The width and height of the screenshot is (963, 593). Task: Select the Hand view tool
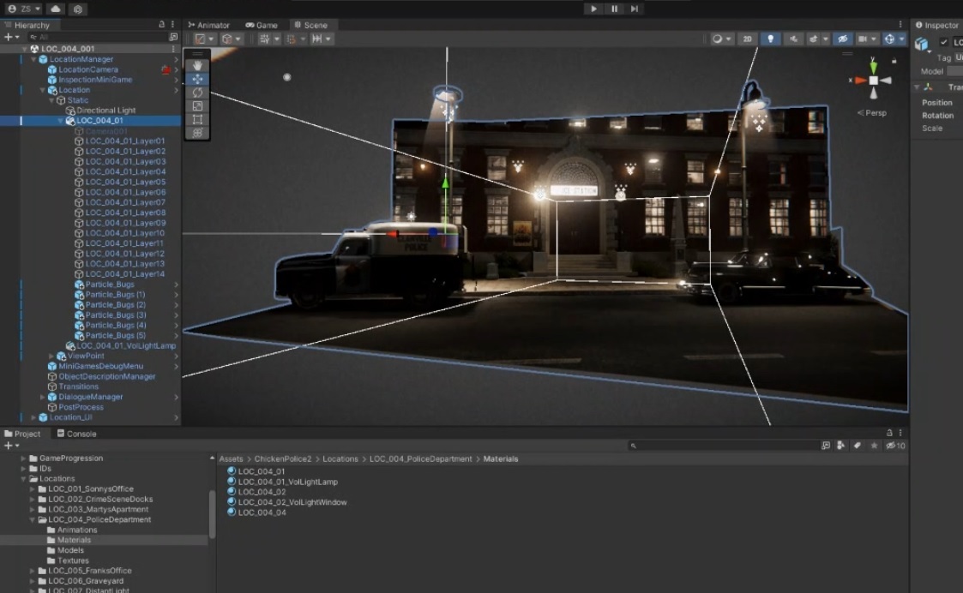click(197, 65)
